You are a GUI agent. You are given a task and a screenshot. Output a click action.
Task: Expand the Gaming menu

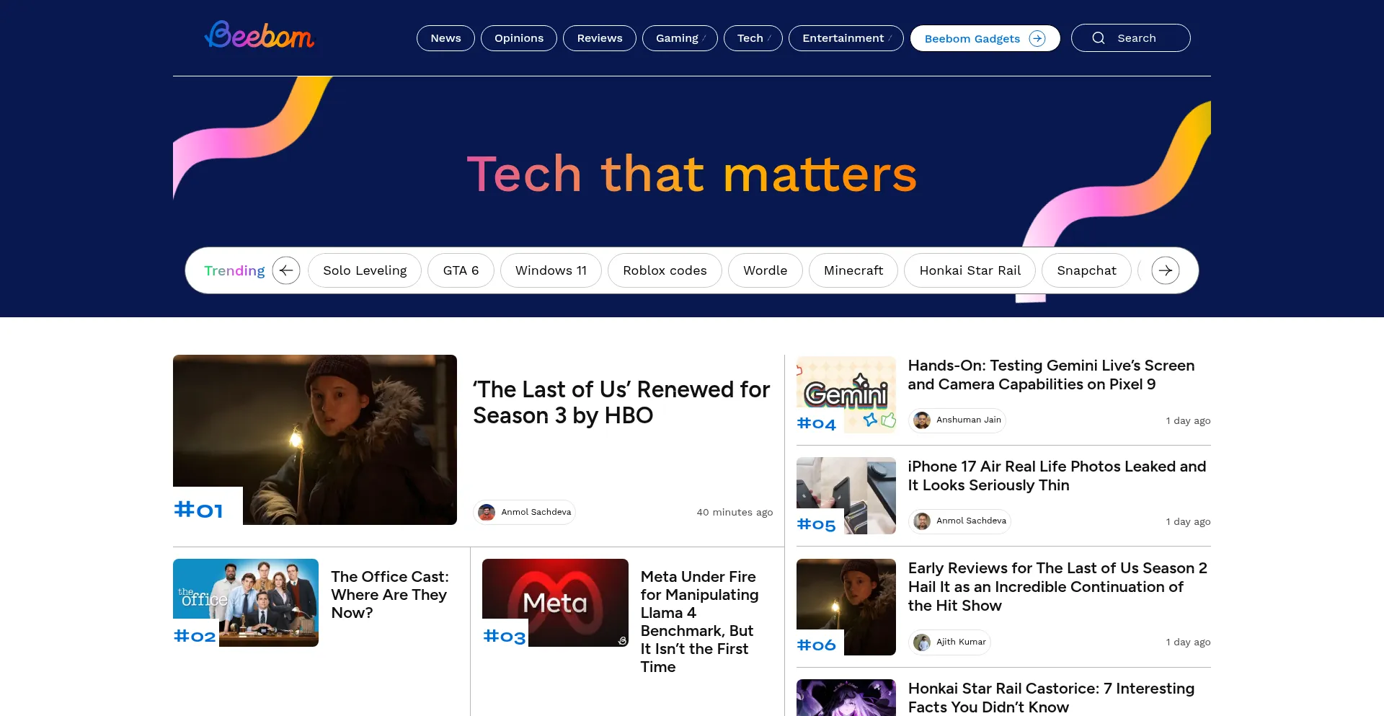click(x=680, y=38)
